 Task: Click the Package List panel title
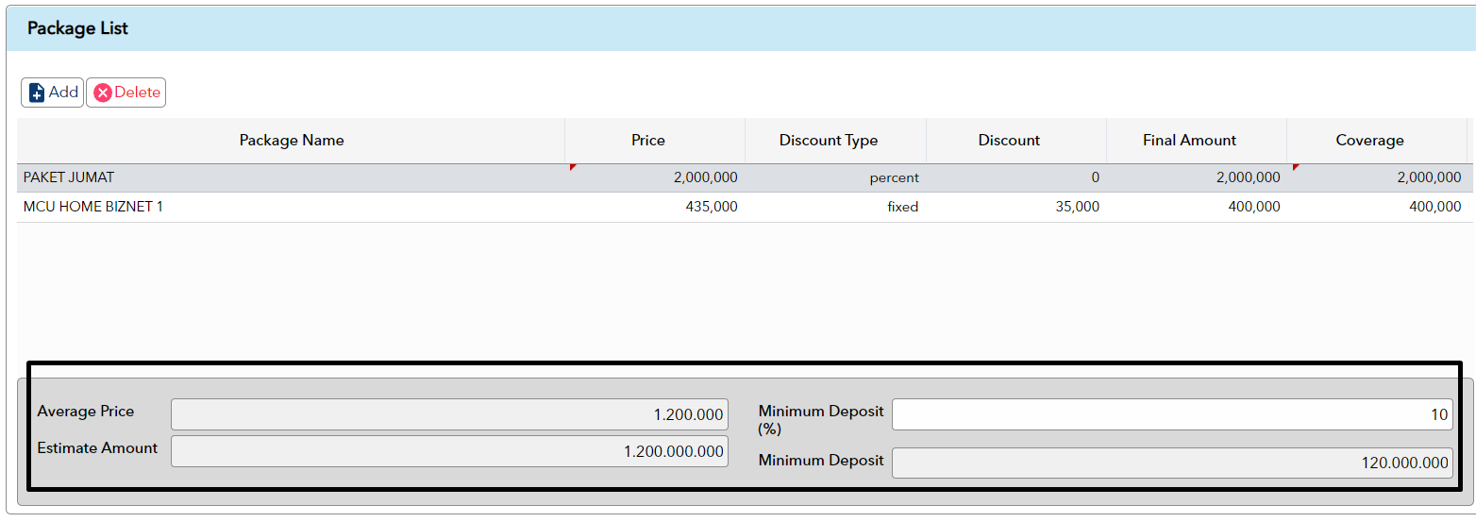tap(77, 28)
